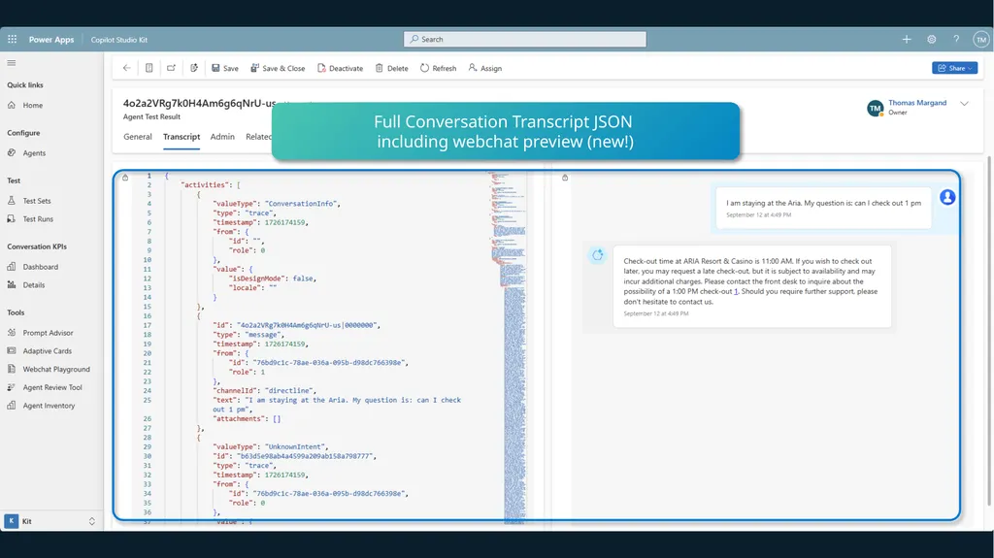
Task: Click in the Search box
Action: pos(525,40)
